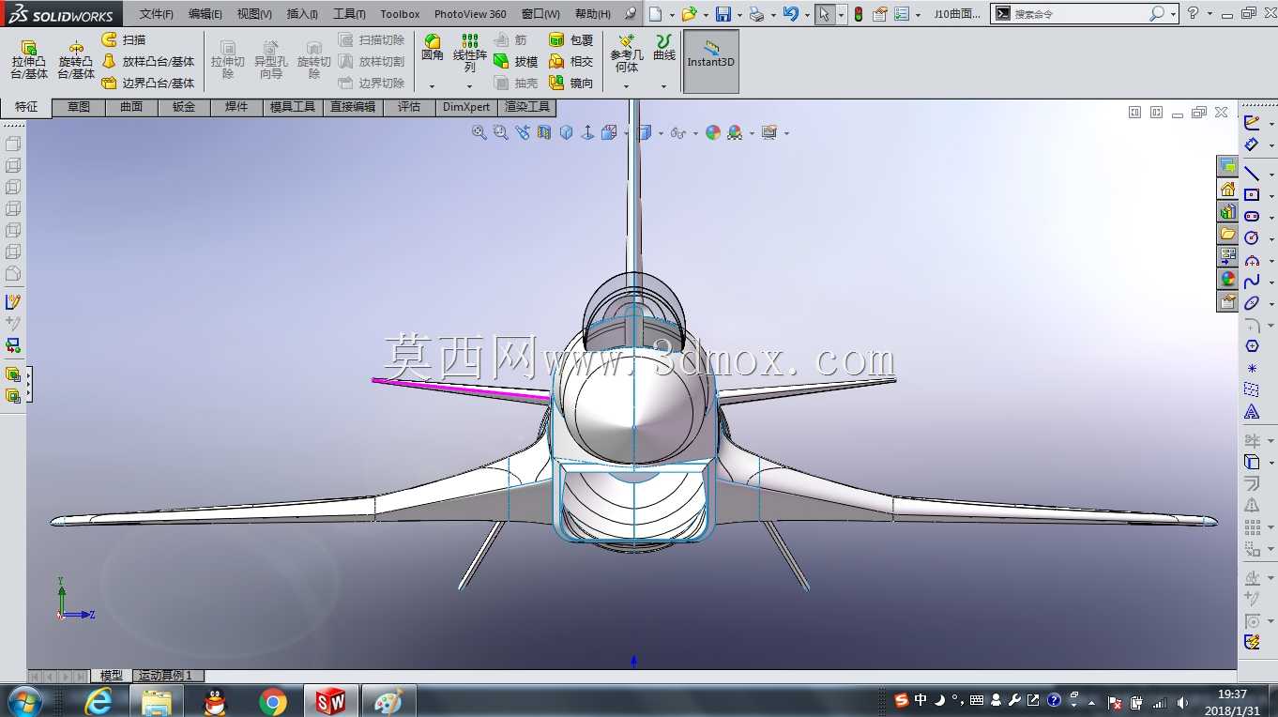Select the Point sketch tool
Viewport: 1278px width, 717px height.
1252,369
